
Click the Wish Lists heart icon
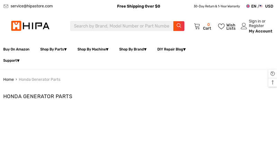pos(221,27)
